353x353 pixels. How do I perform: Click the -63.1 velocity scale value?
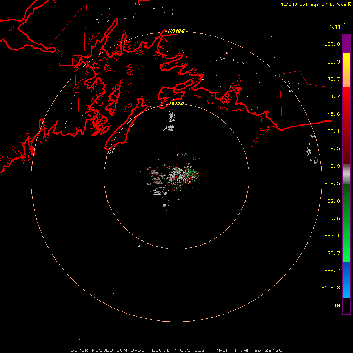(x=332, y=236)
